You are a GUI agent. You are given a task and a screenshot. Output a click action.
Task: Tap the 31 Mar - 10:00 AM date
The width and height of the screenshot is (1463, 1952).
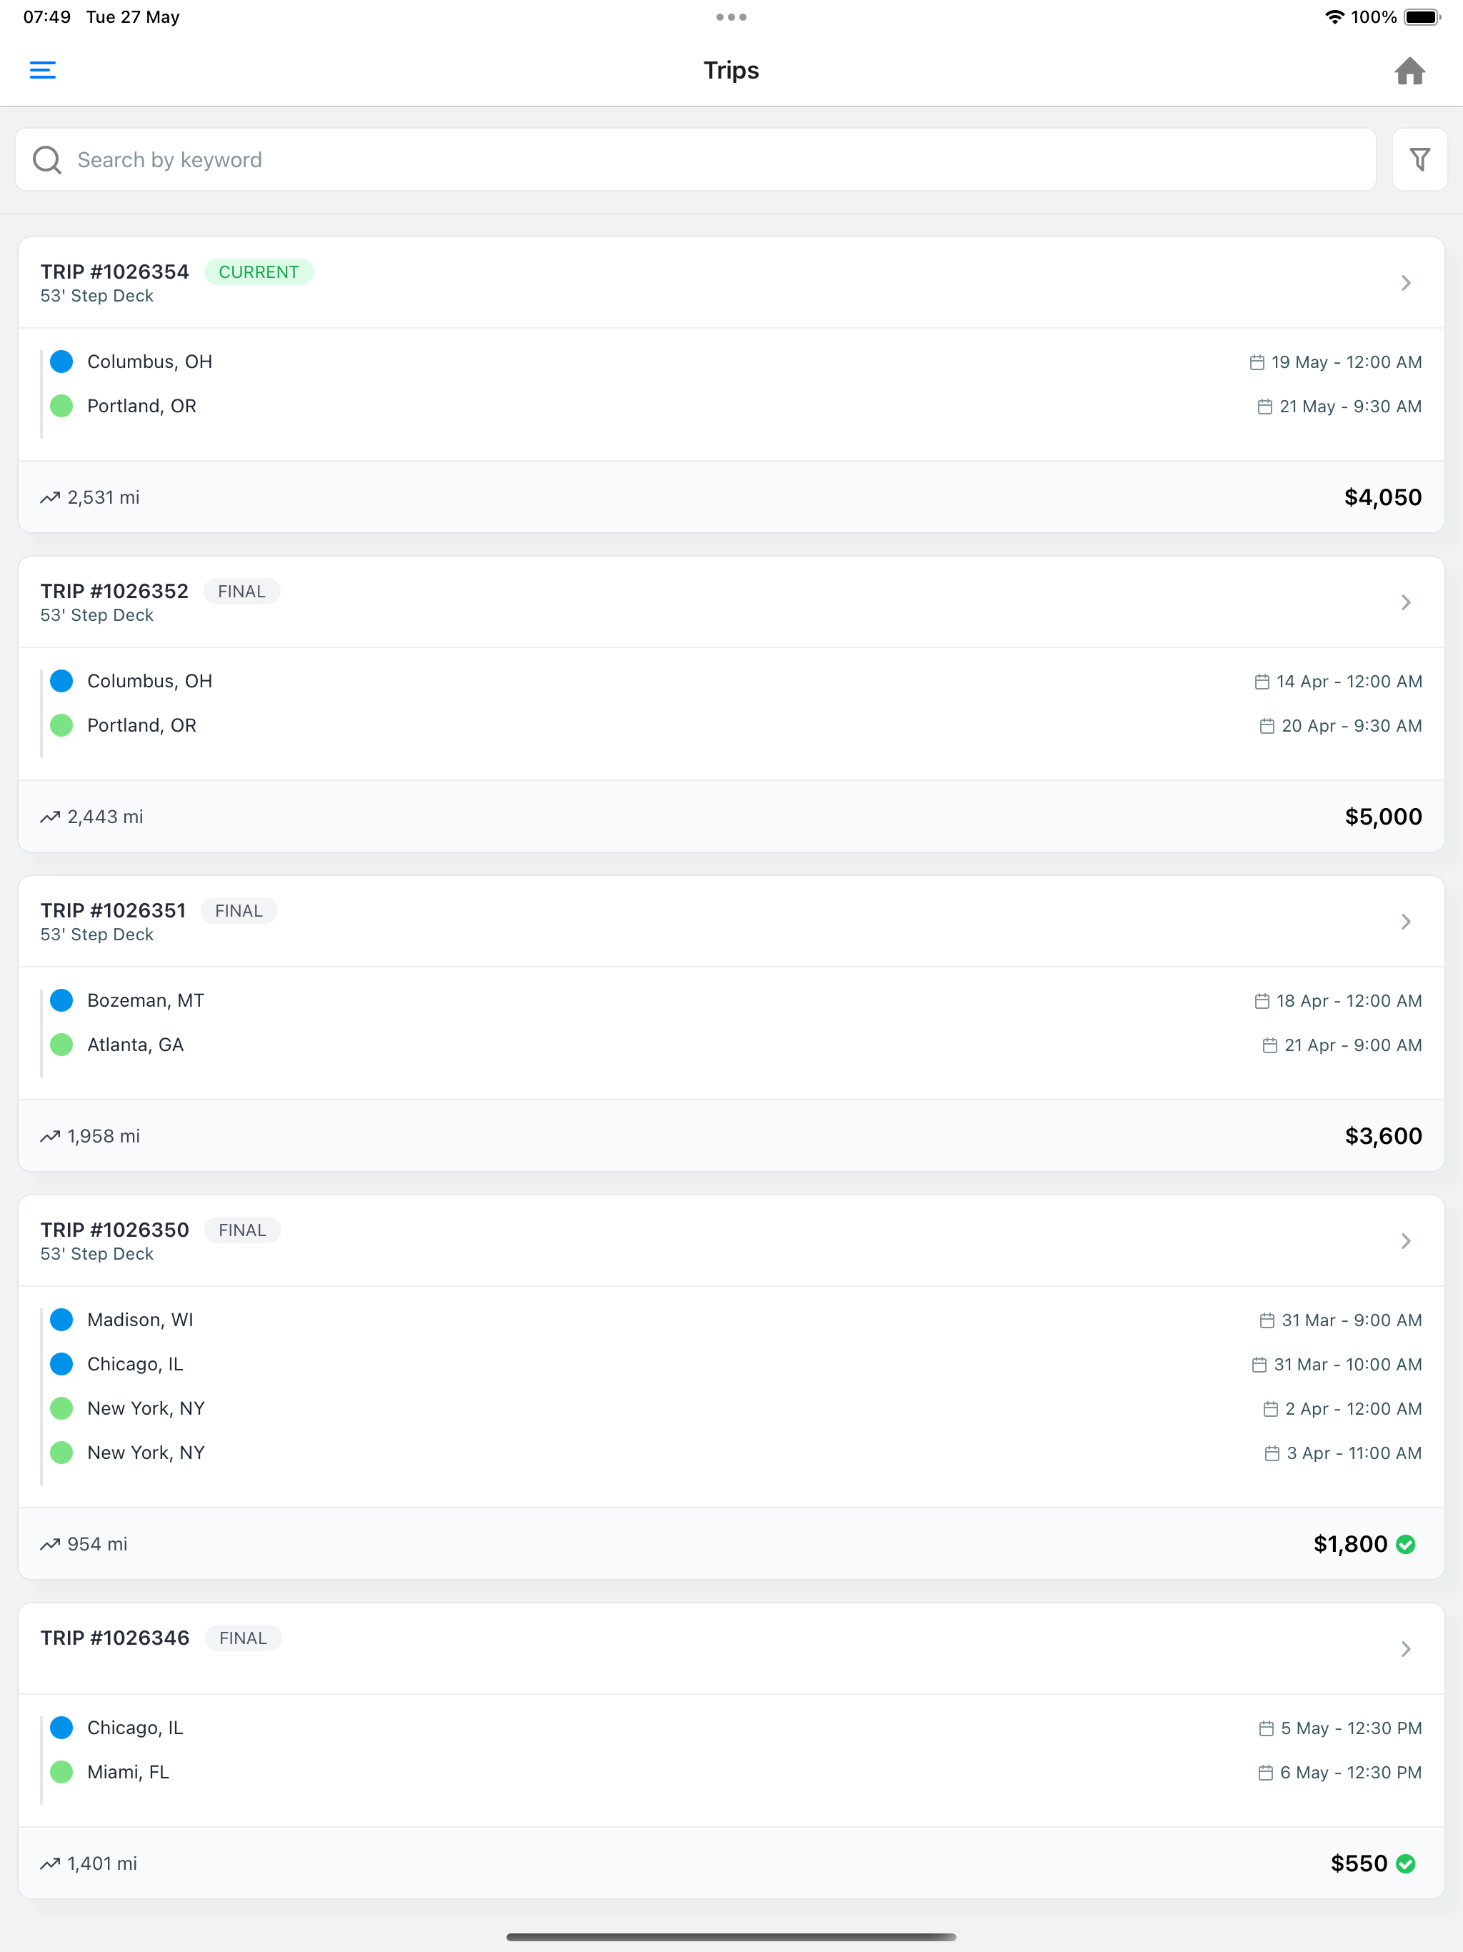[1347, 1364]
